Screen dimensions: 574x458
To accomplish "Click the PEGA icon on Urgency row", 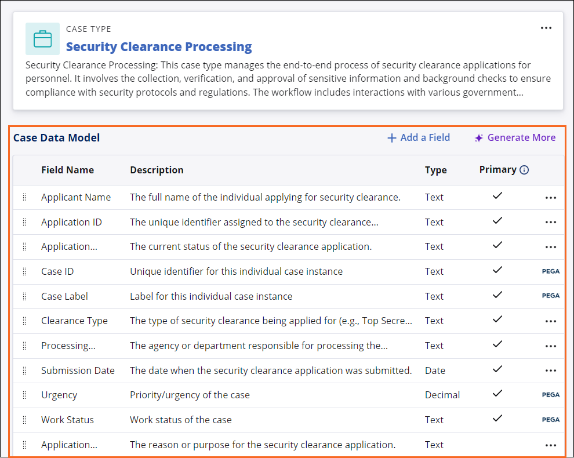I will 550,395.
